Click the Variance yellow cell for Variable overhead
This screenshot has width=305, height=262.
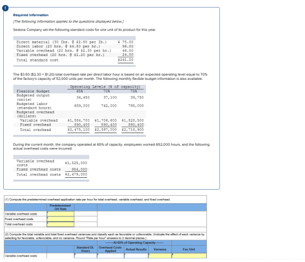160,255
